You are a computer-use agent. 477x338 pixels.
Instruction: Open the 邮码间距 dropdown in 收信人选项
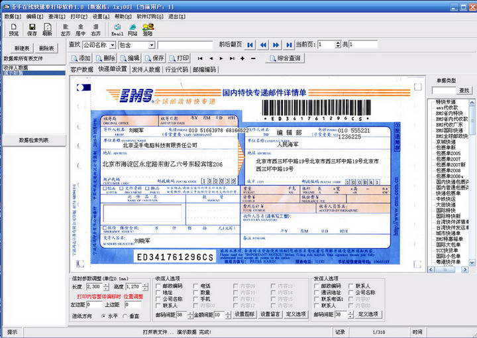click(x=189, y=314)
